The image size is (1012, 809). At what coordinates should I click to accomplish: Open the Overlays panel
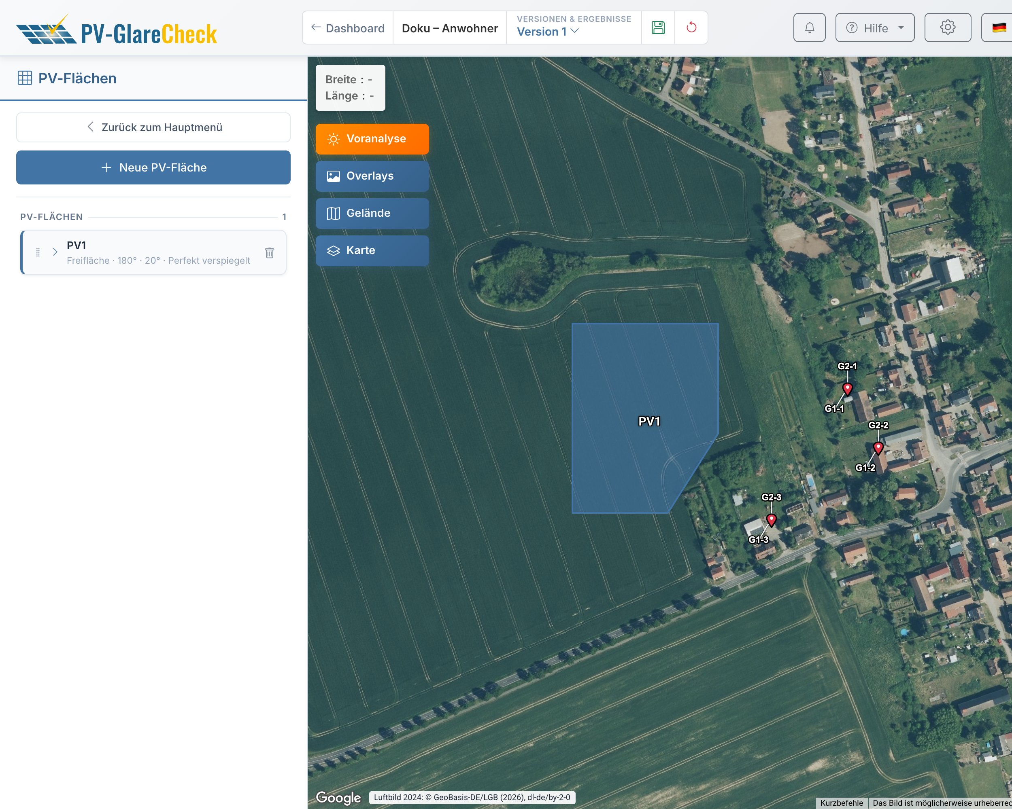tap(372, 176)
